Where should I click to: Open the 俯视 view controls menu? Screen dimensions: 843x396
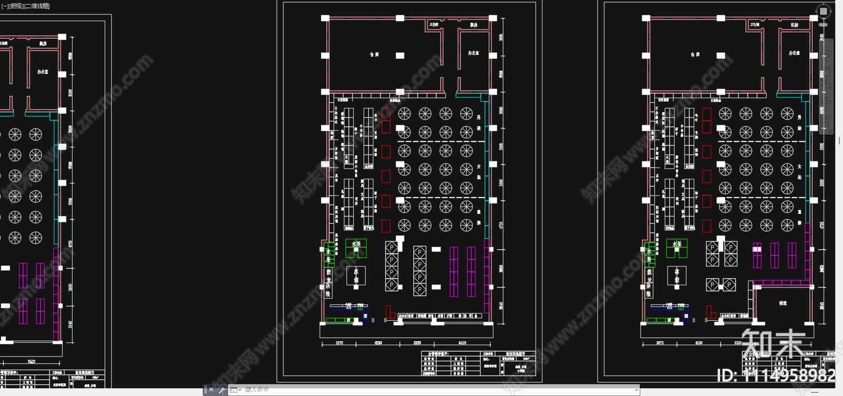click(16, 6)
